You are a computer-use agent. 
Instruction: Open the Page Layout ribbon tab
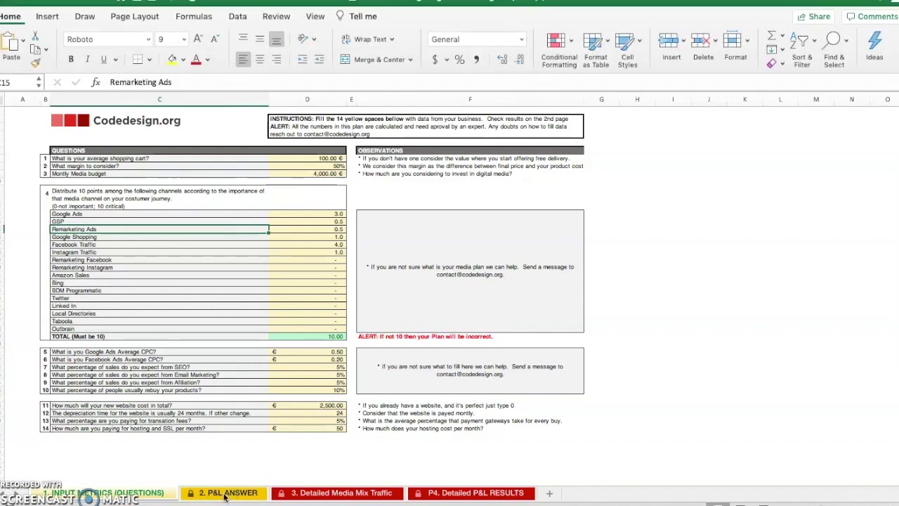tap(135, 16)
